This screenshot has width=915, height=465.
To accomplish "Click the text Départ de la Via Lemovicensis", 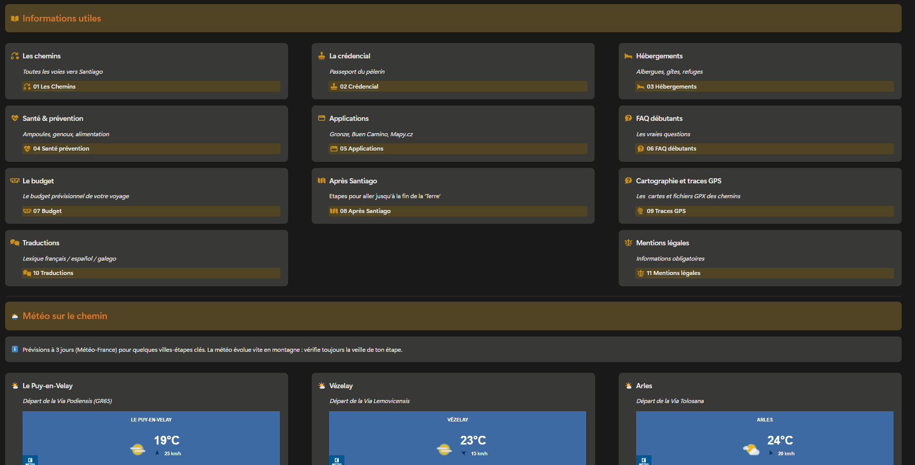I will pos(369,401).
